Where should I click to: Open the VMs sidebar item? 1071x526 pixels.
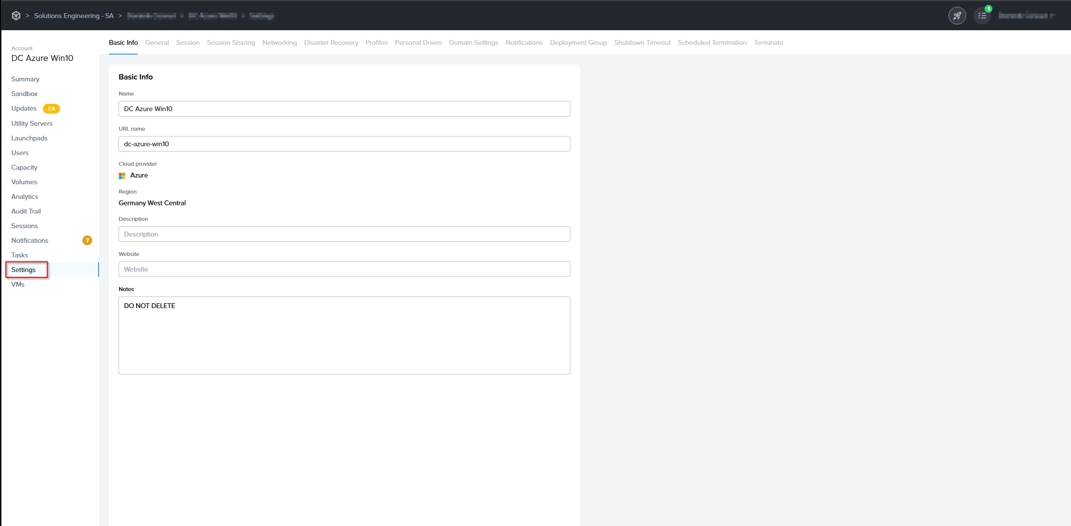(x=18, y=284)
